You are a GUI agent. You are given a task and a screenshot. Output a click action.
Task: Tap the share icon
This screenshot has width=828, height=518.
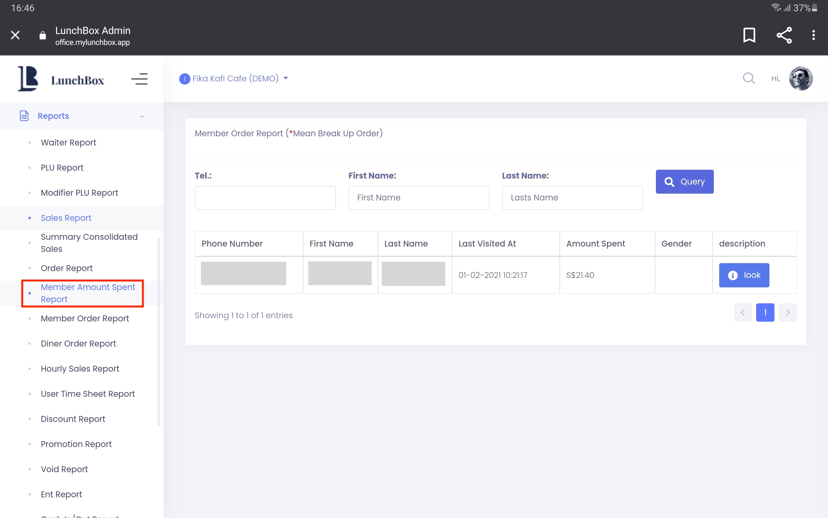(784, 35)
